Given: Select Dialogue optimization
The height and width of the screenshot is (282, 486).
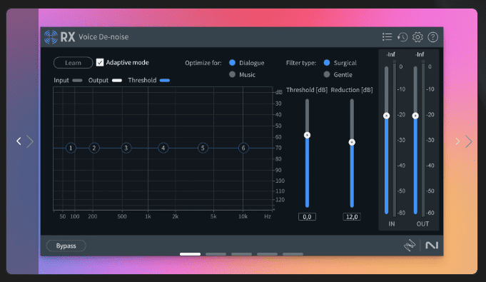Looking at the screenshot, I should (x=232, y=63).
